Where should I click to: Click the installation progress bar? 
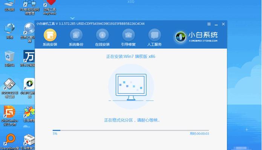131,130
